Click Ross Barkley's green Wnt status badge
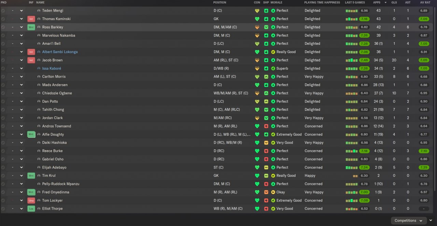 (x=31, y=27)
